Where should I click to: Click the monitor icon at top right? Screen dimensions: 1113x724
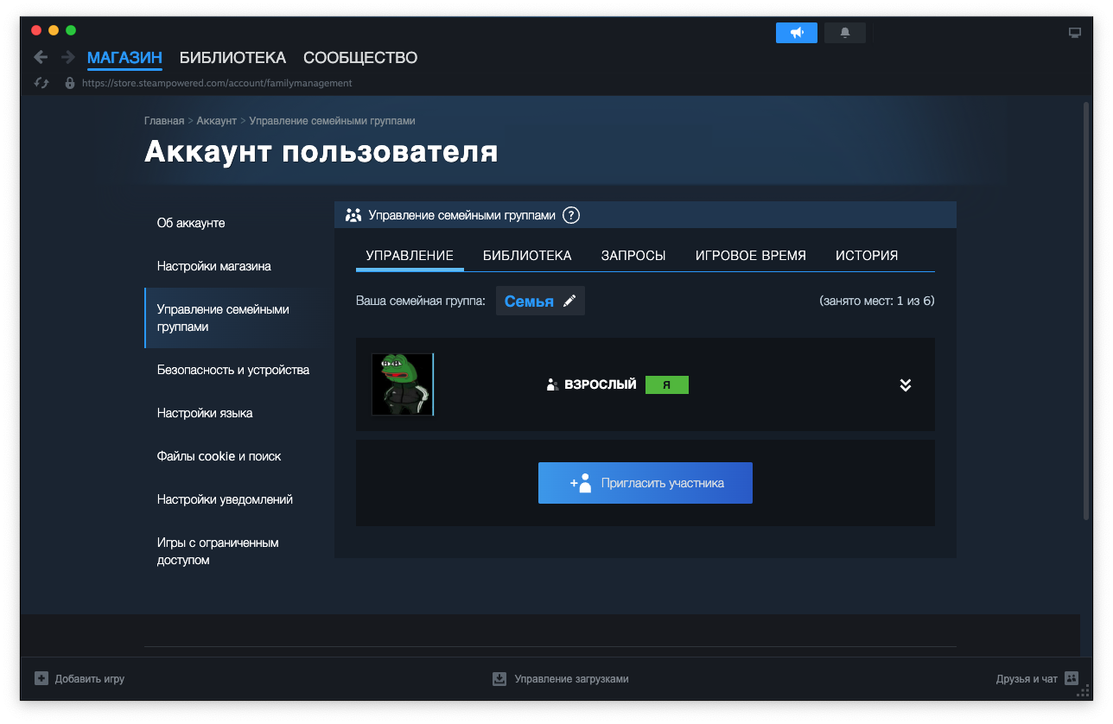[x=1075, y=33]
